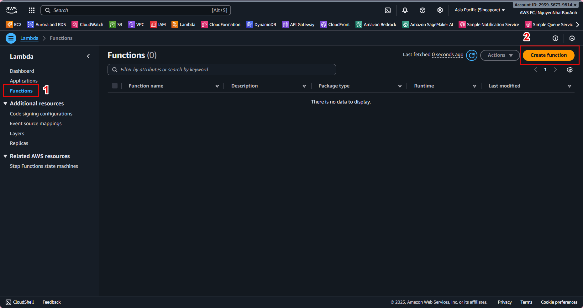
Task: Sort by Package type column arrow
Action: tap(400, 86)
